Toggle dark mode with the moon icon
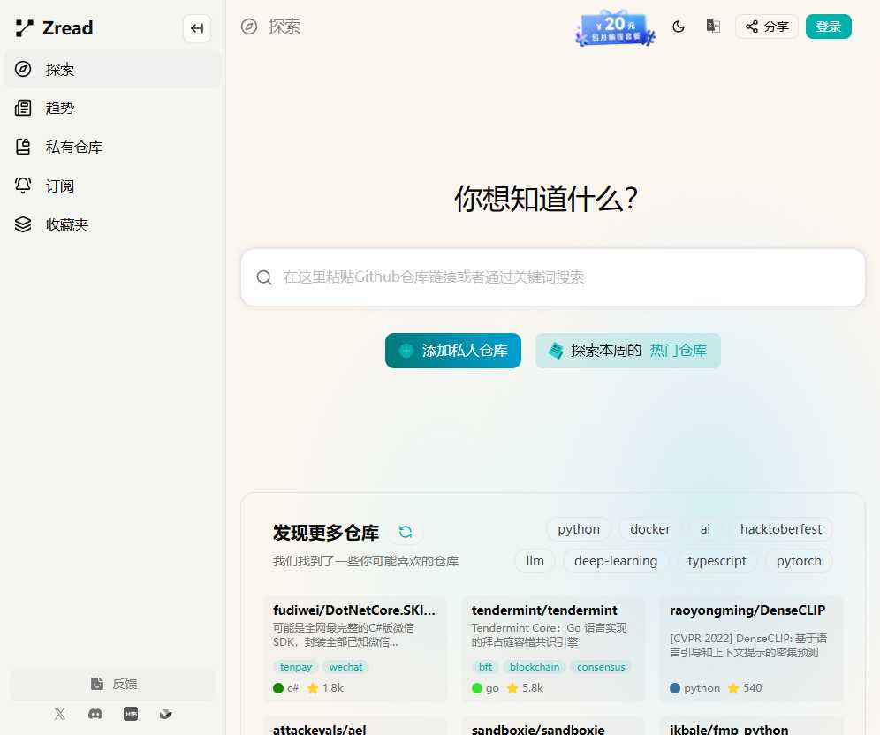 (x=679, y=27)
